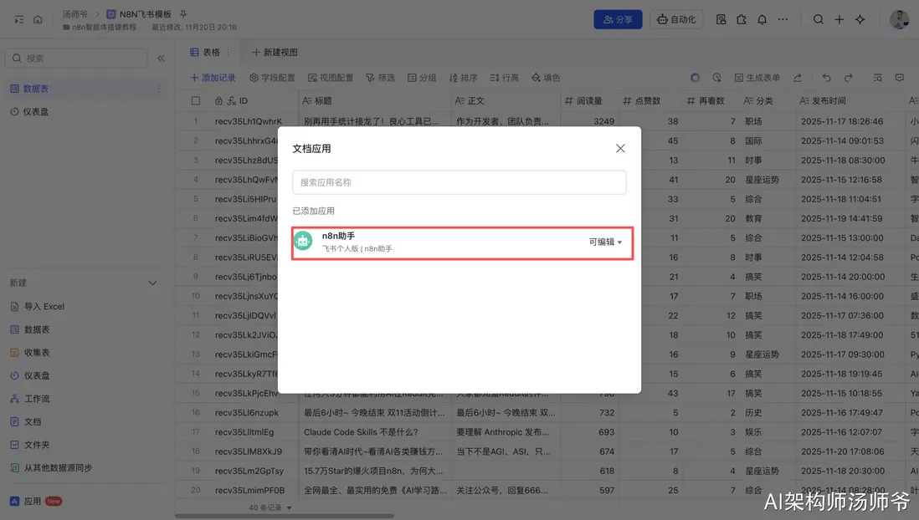The image size is (919, 520).
Task: Click the n8n智能体搭建教程 folder link
Action: click(100, 27)
